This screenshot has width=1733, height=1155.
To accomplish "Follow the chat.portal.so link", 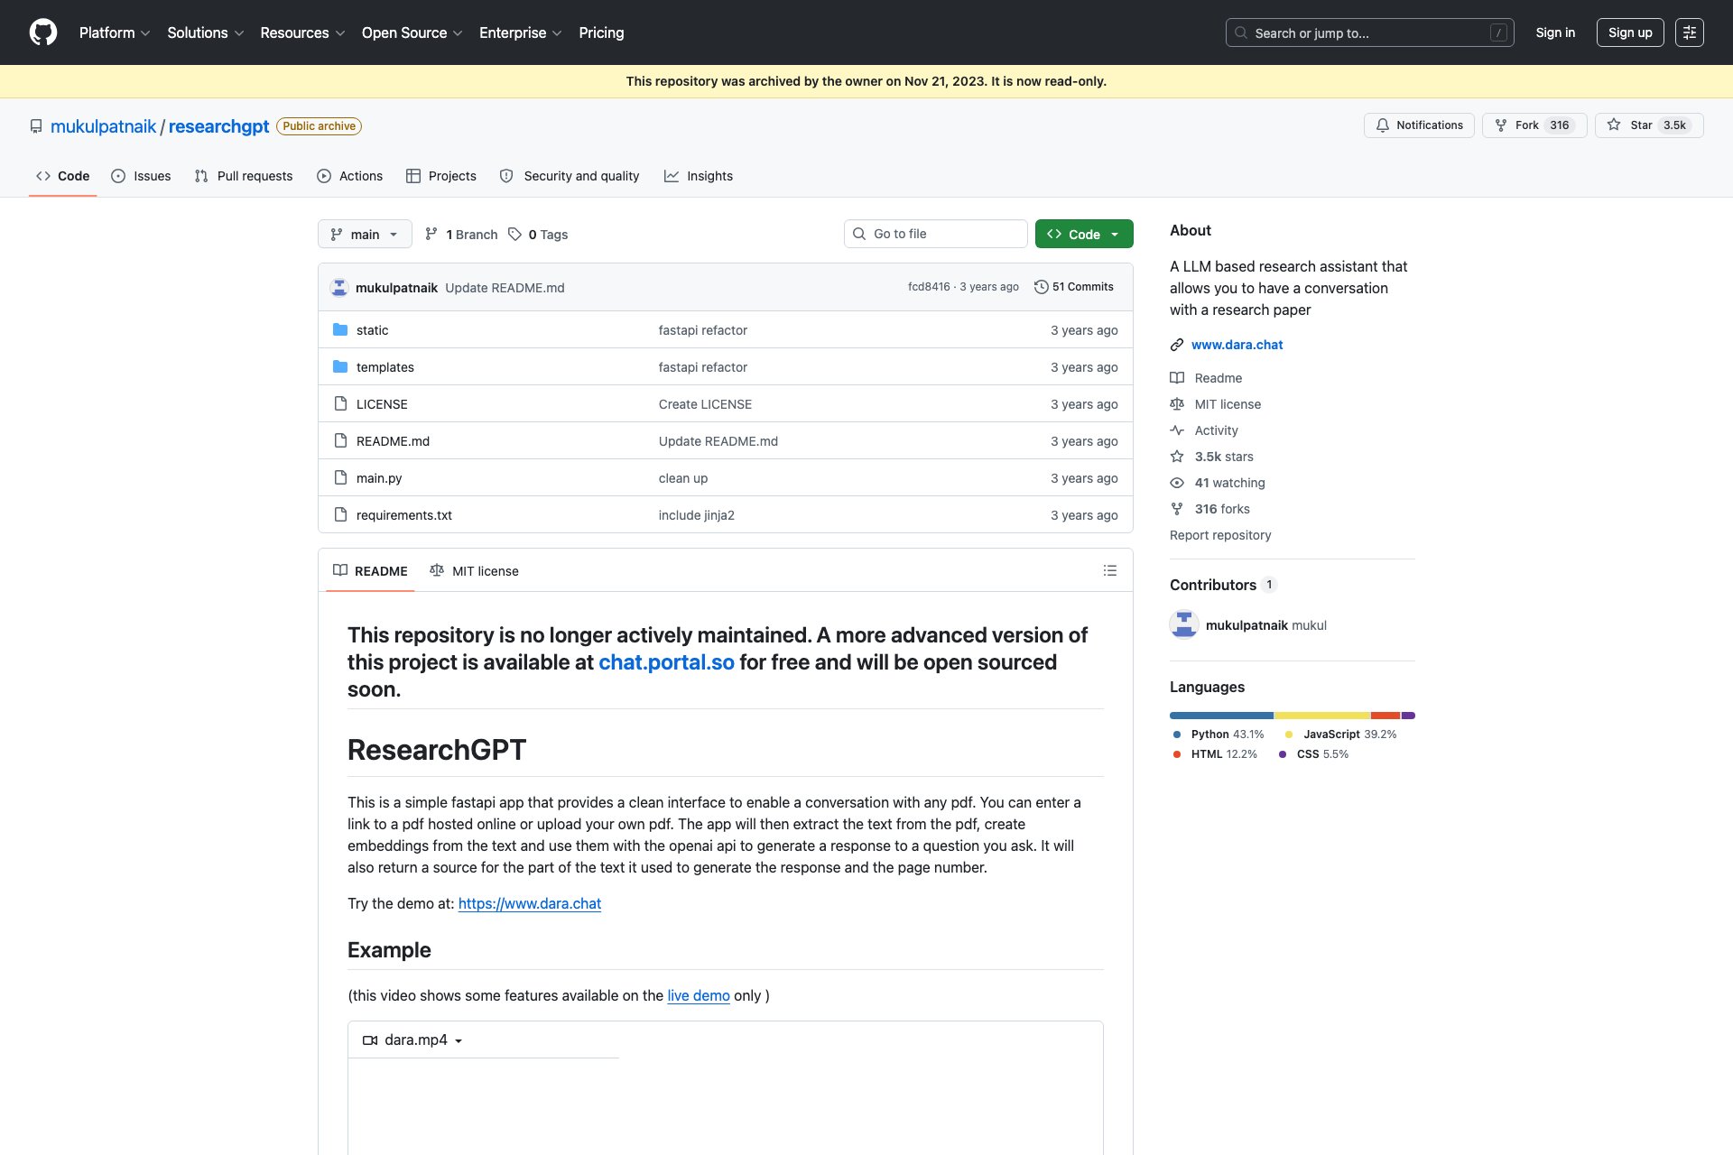I will pyautogui.click(x=666, y=661).
